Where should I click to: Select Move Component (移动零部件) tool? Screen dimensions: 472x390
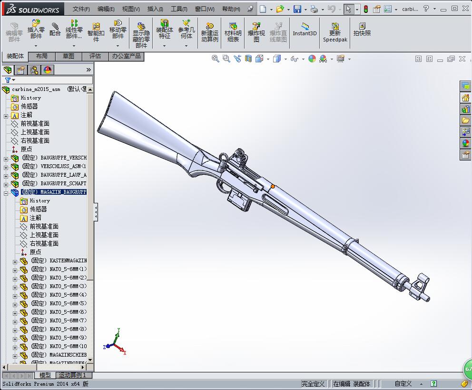click(118, 29)
